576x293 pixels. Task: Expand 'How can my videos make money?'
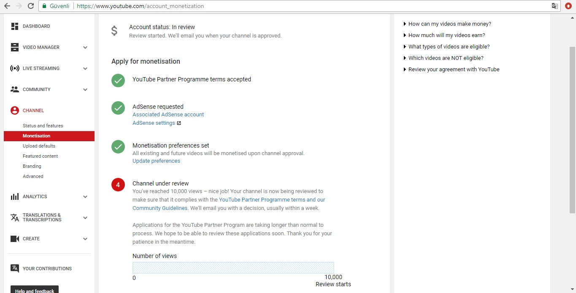click(447, 24)
